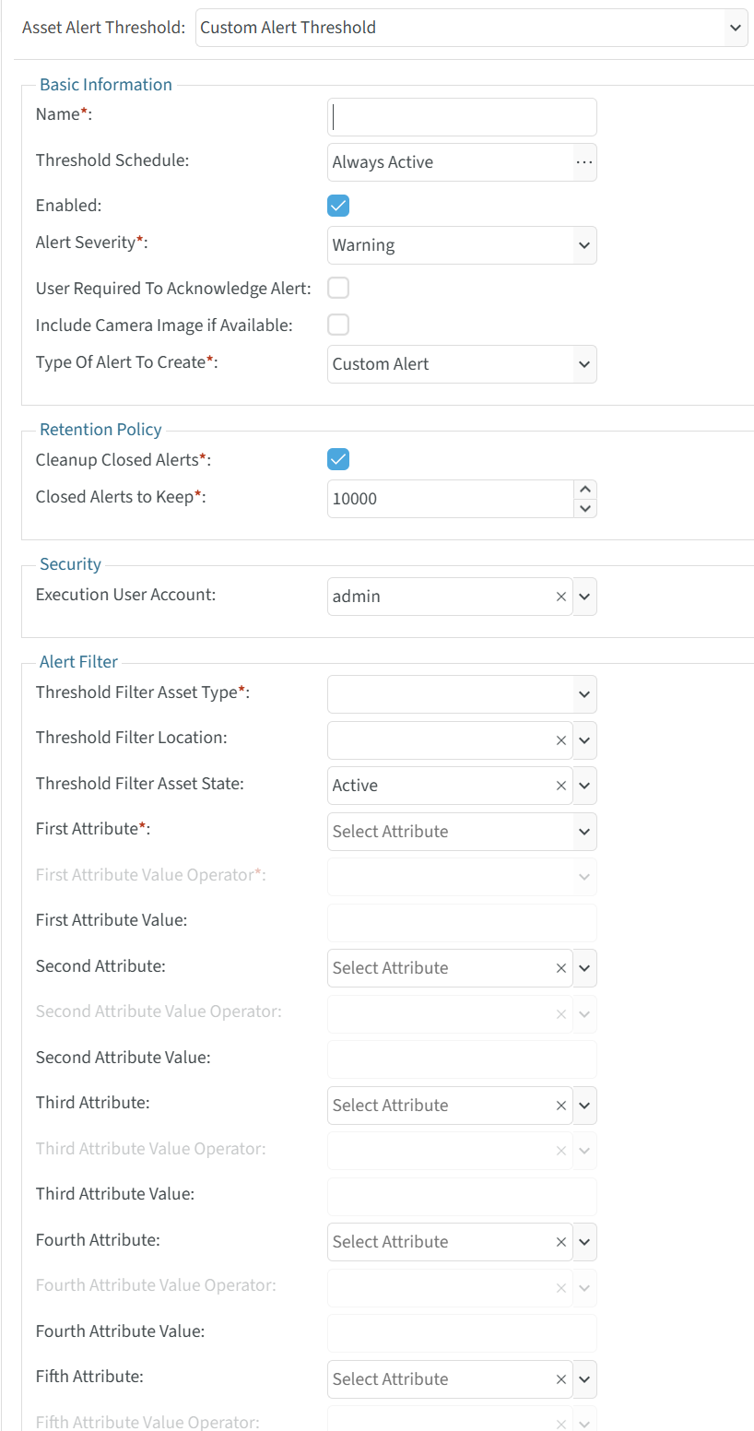Clear the Third Attribute selection
This screenshot has height=1431, width=754.
[560, 1106]
